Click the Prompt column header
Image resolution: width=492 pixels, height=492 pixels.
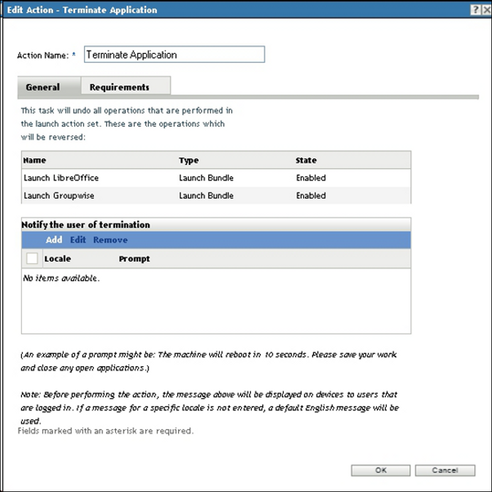[x=134, y=258]
